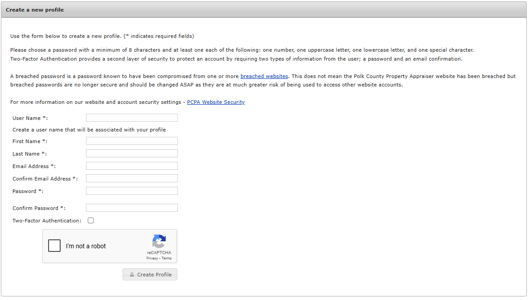529x300 pixels.
Task: Click the Two-Factor Authentication label
Action: (46, 220)
